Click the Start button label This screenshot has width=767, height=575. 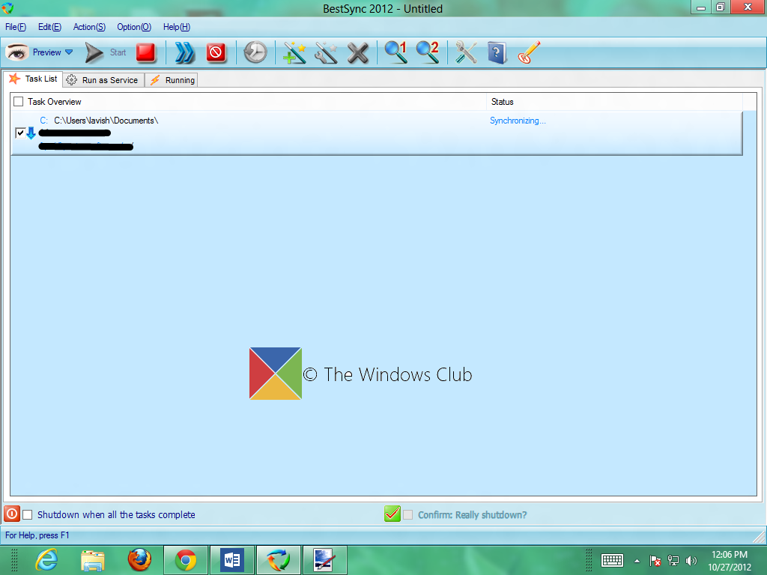[118, 52]
